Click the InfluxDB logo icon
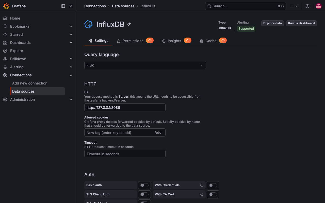This screenshot has width=325, height=203. (x=88, y=24)
